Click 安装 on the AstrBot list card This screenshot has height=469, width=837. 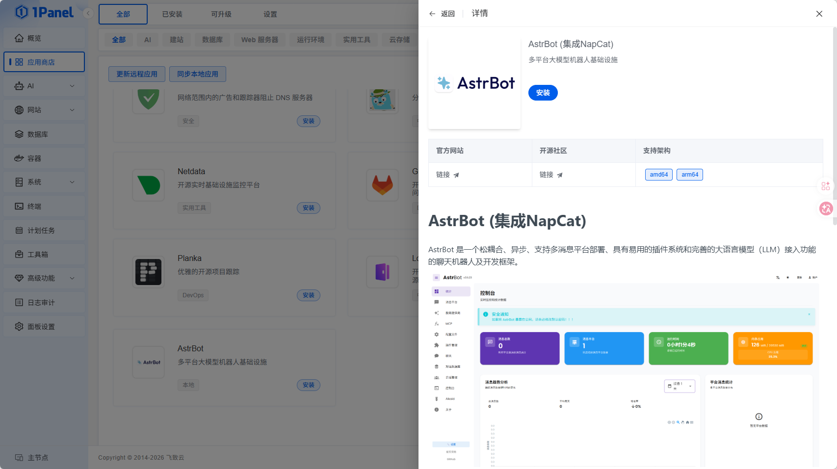coord(309,385)
